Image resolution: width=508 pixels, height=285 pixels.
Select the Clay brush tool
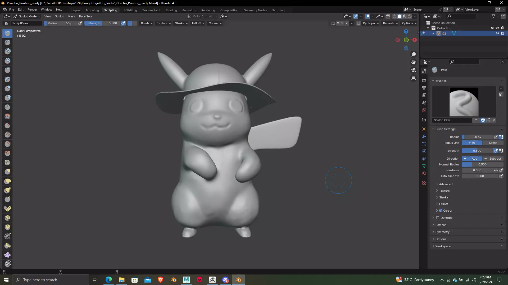(x=7, y=51)
